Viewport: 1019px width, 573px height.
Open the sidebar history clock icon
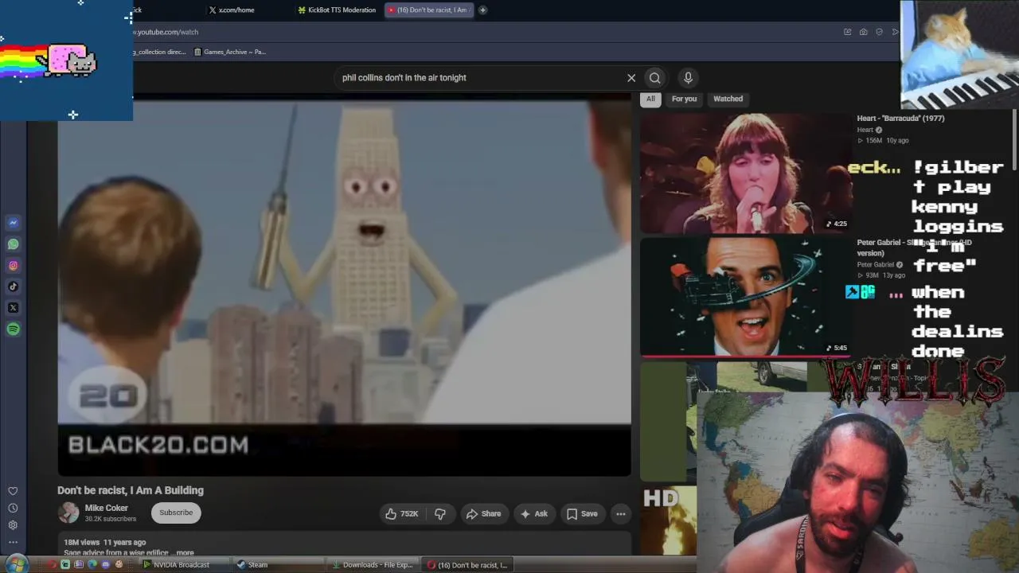pyautogui.click(x=13, y=508)
